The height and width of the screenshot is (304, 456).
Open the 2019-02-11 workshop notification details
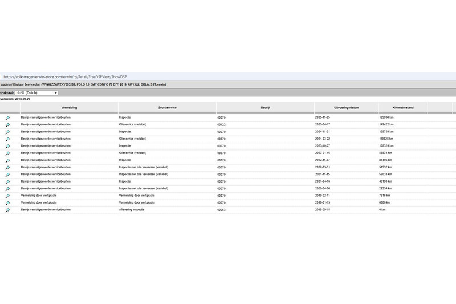(8, 196)
